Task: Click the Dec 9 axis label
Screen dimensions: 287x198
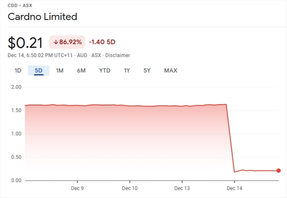Action: (x=77, y=188)
